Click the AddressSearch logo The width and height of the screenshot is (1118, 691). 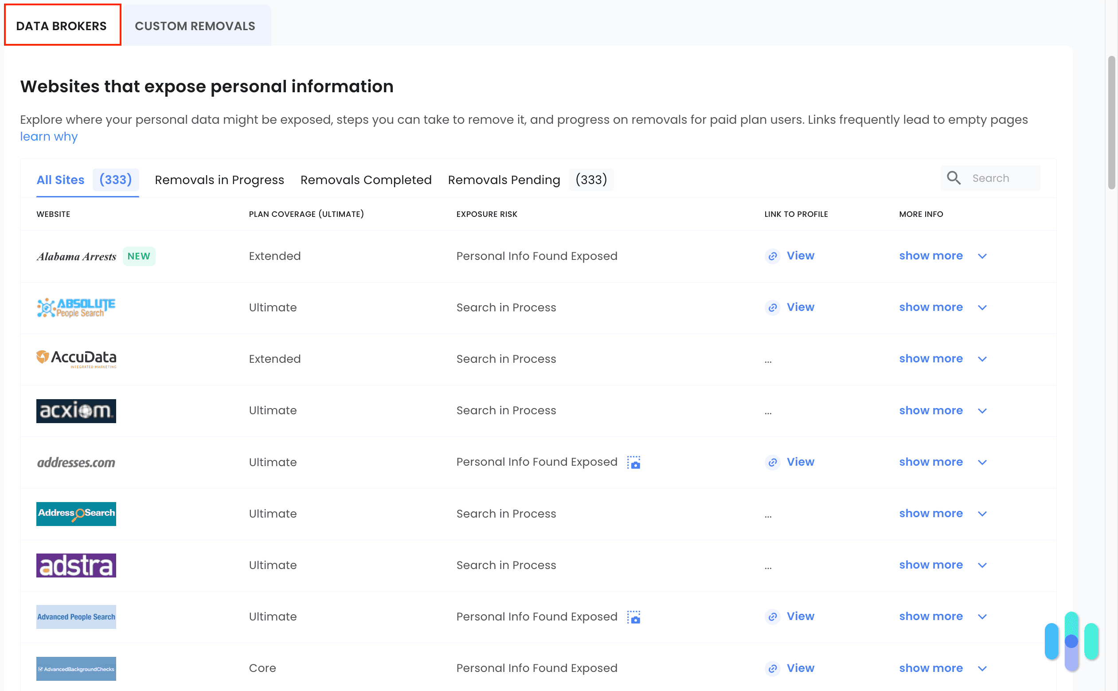point(76,514)
